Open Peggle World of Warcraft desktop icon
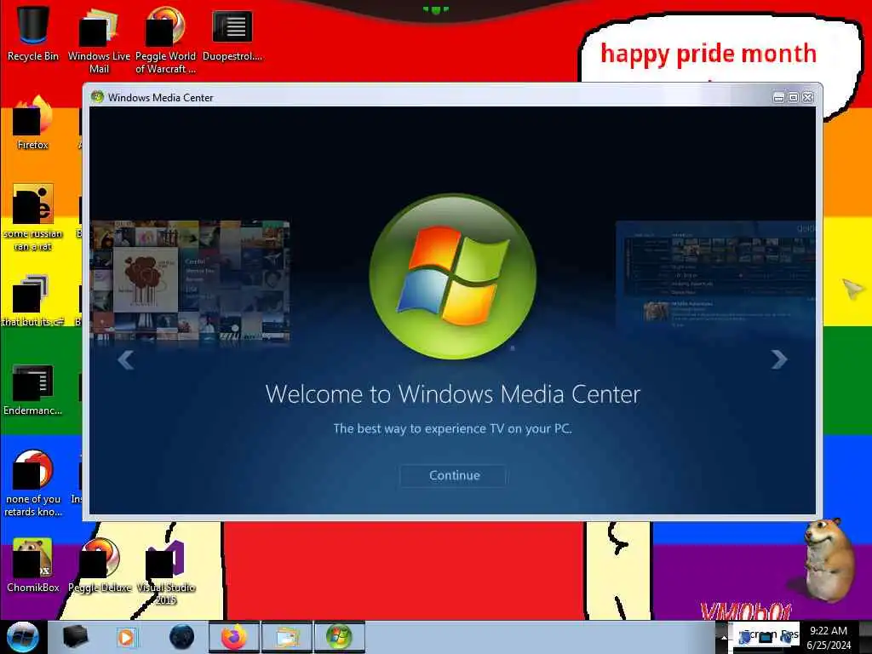 tap(165, 40)
